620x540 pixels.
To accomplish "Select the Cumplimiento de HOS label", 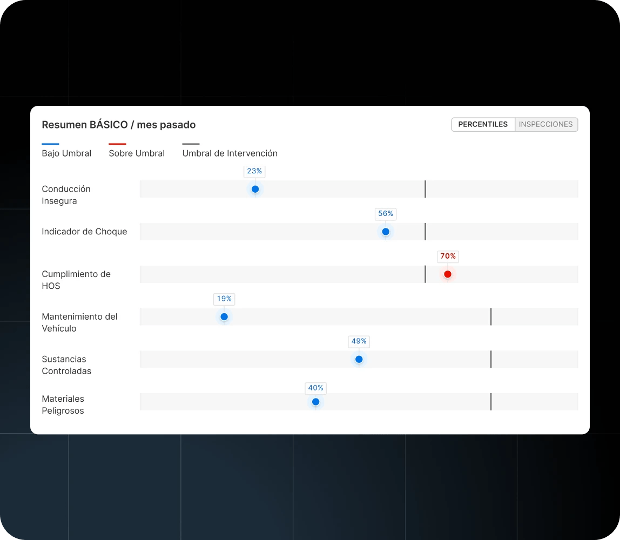I will point(76,280).
